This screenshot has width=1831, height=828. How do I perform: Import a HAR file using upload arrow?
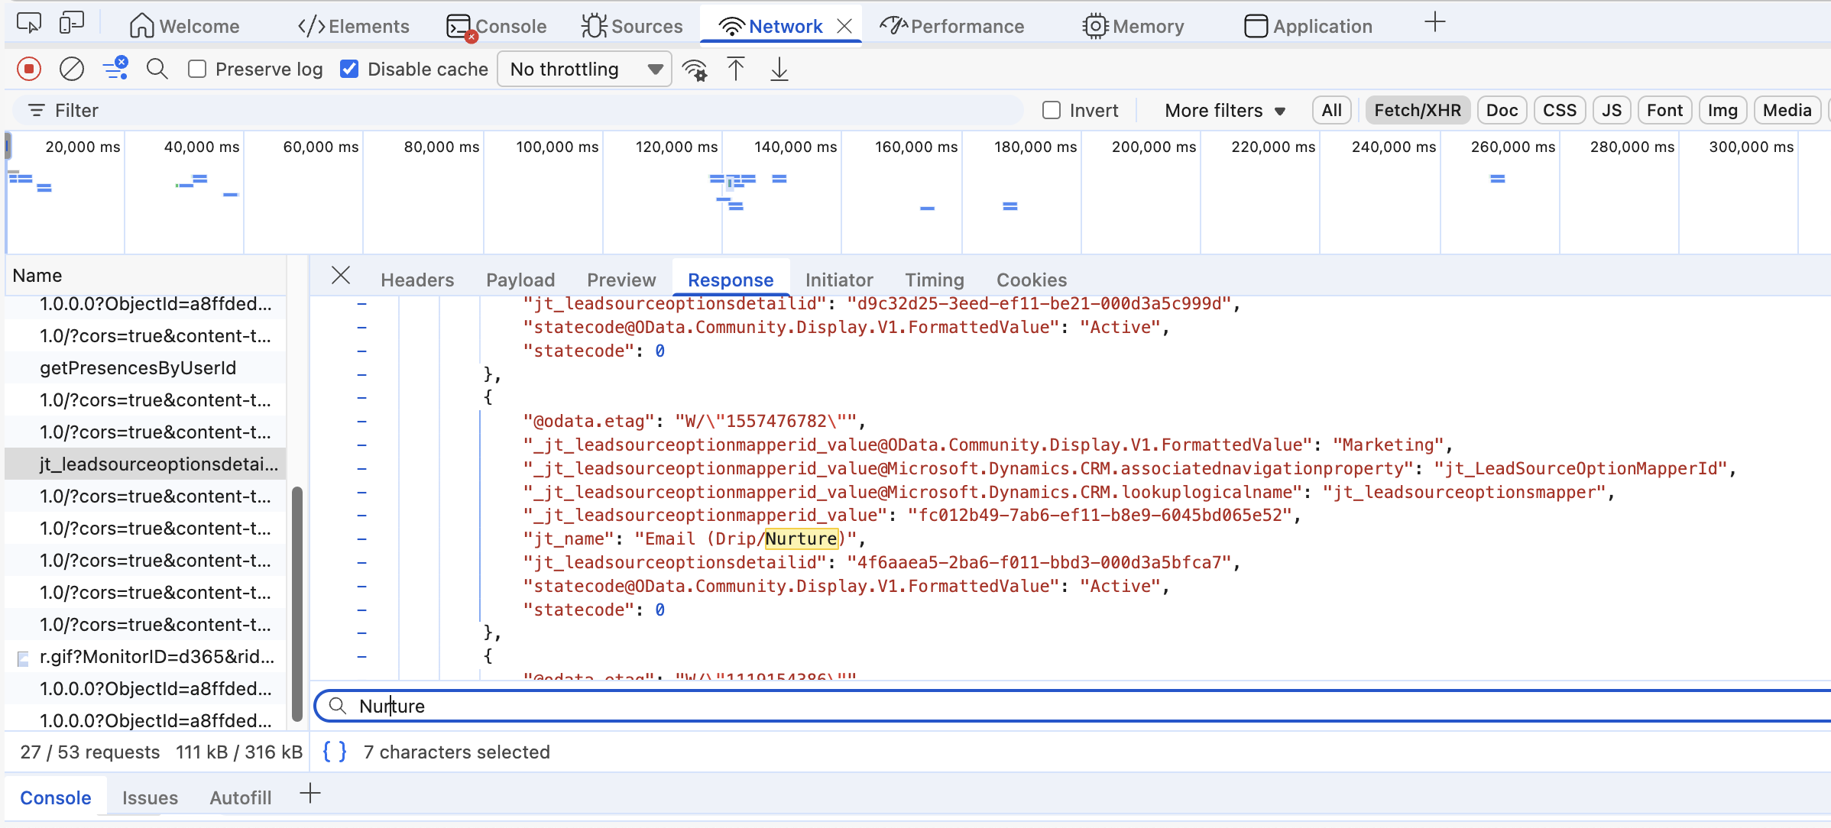tap(736, 69)
